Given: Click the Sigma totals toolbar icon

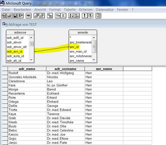Looking at the screenshot, I should pyautogui.click(x=63, y=16).
